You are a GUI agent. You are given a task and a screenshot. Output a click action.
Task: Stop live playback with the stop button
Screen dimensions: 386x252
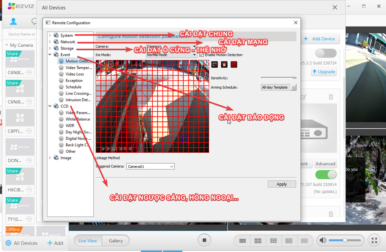coord(204,240)
